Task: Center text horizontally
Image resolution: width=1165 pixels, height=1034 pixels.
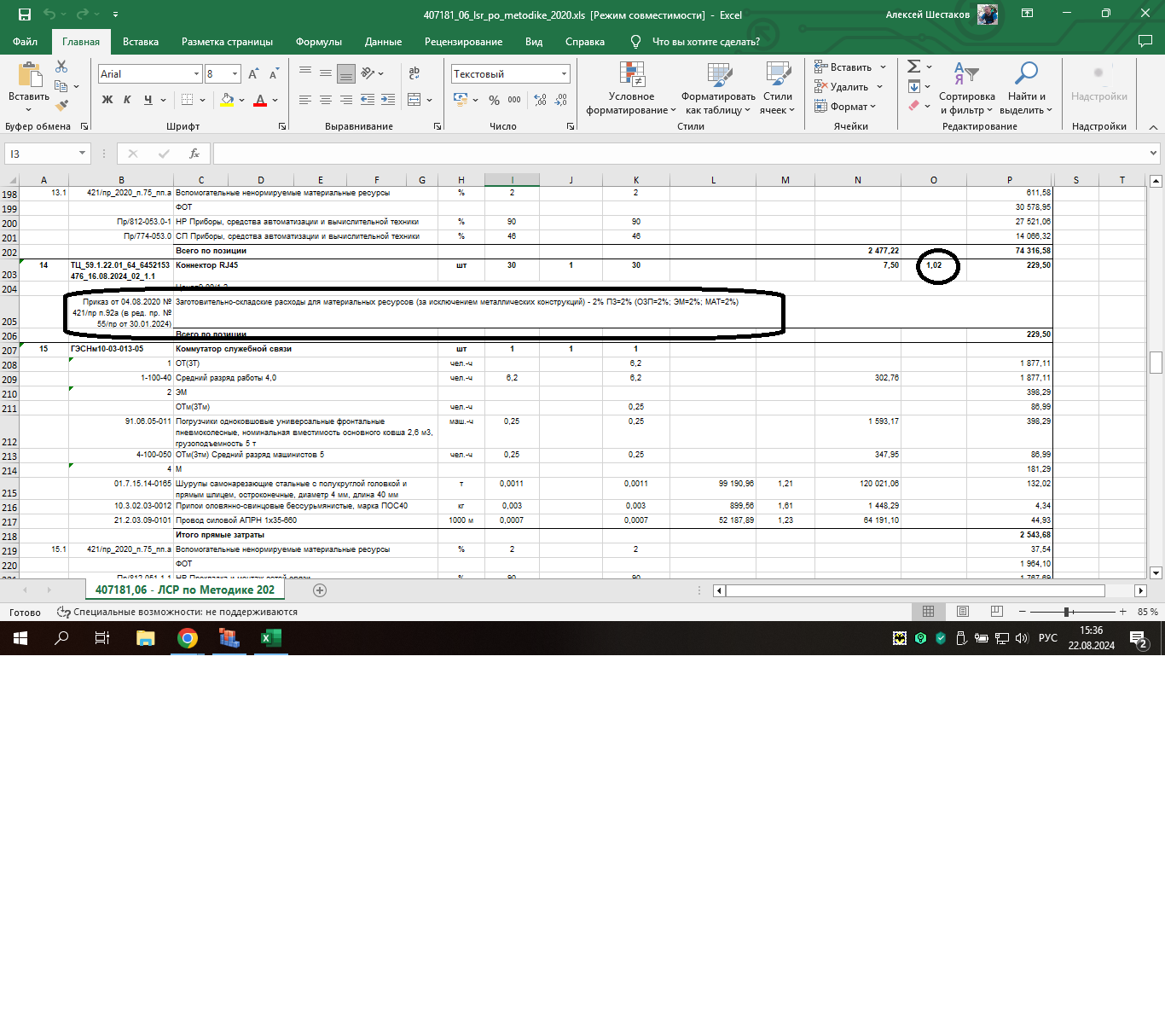Action: [326, 100]
